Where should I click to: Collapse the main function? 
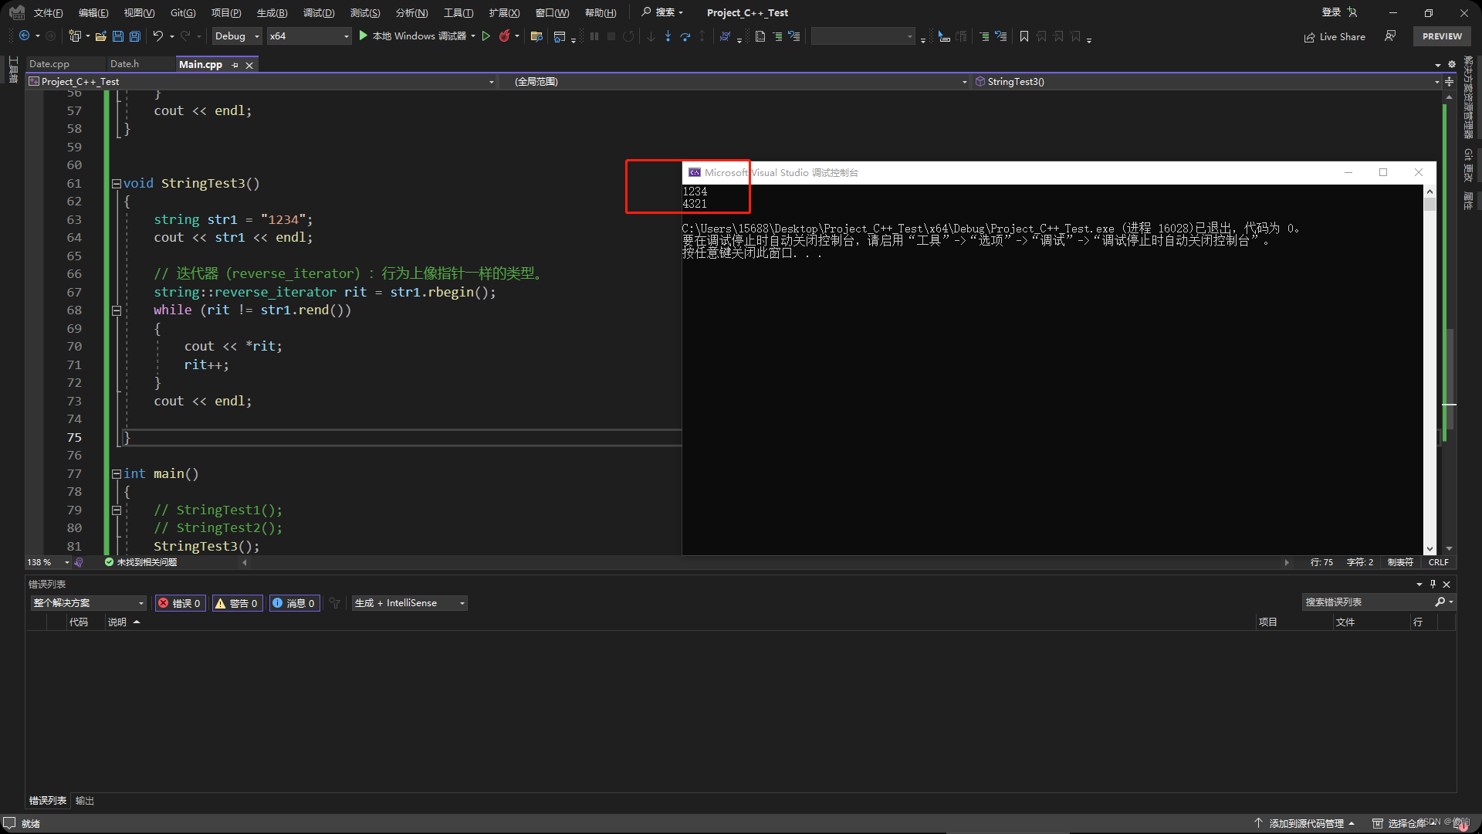116,474
